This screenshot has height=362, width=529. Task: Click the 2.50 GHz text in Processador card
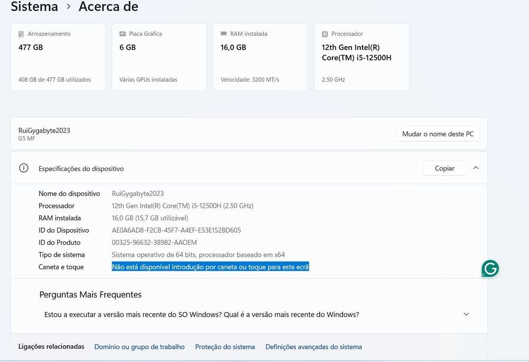[333, 79]
